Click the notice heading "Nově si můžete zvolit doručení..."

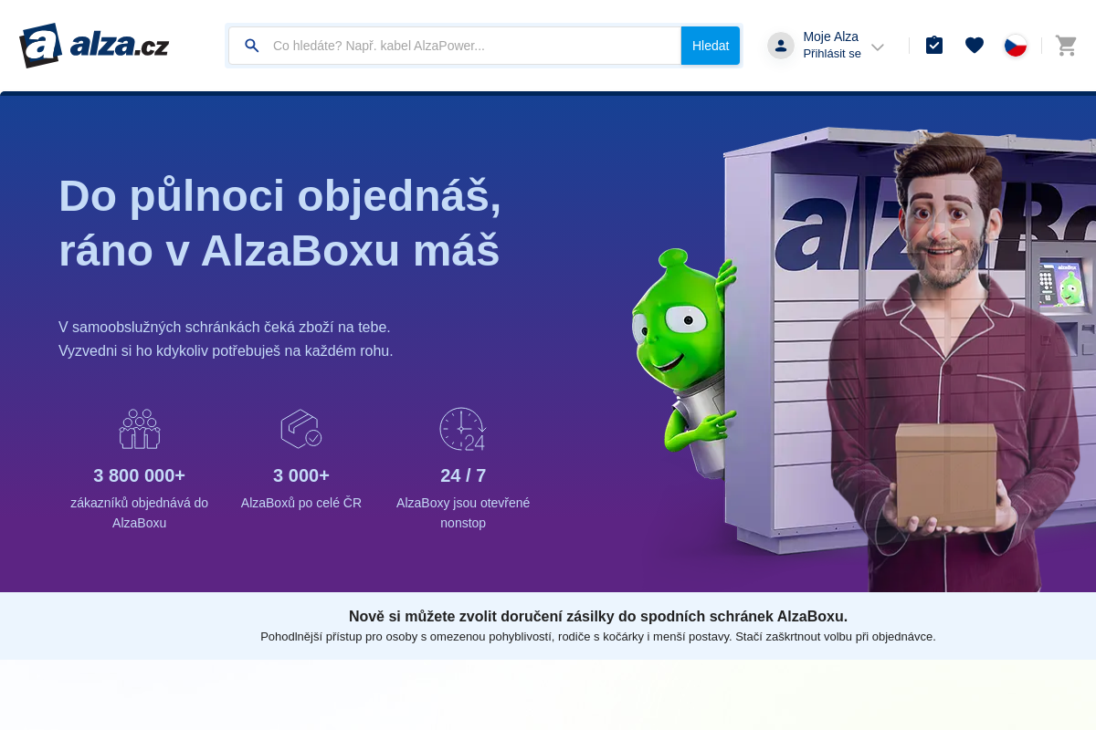[598, 616]
